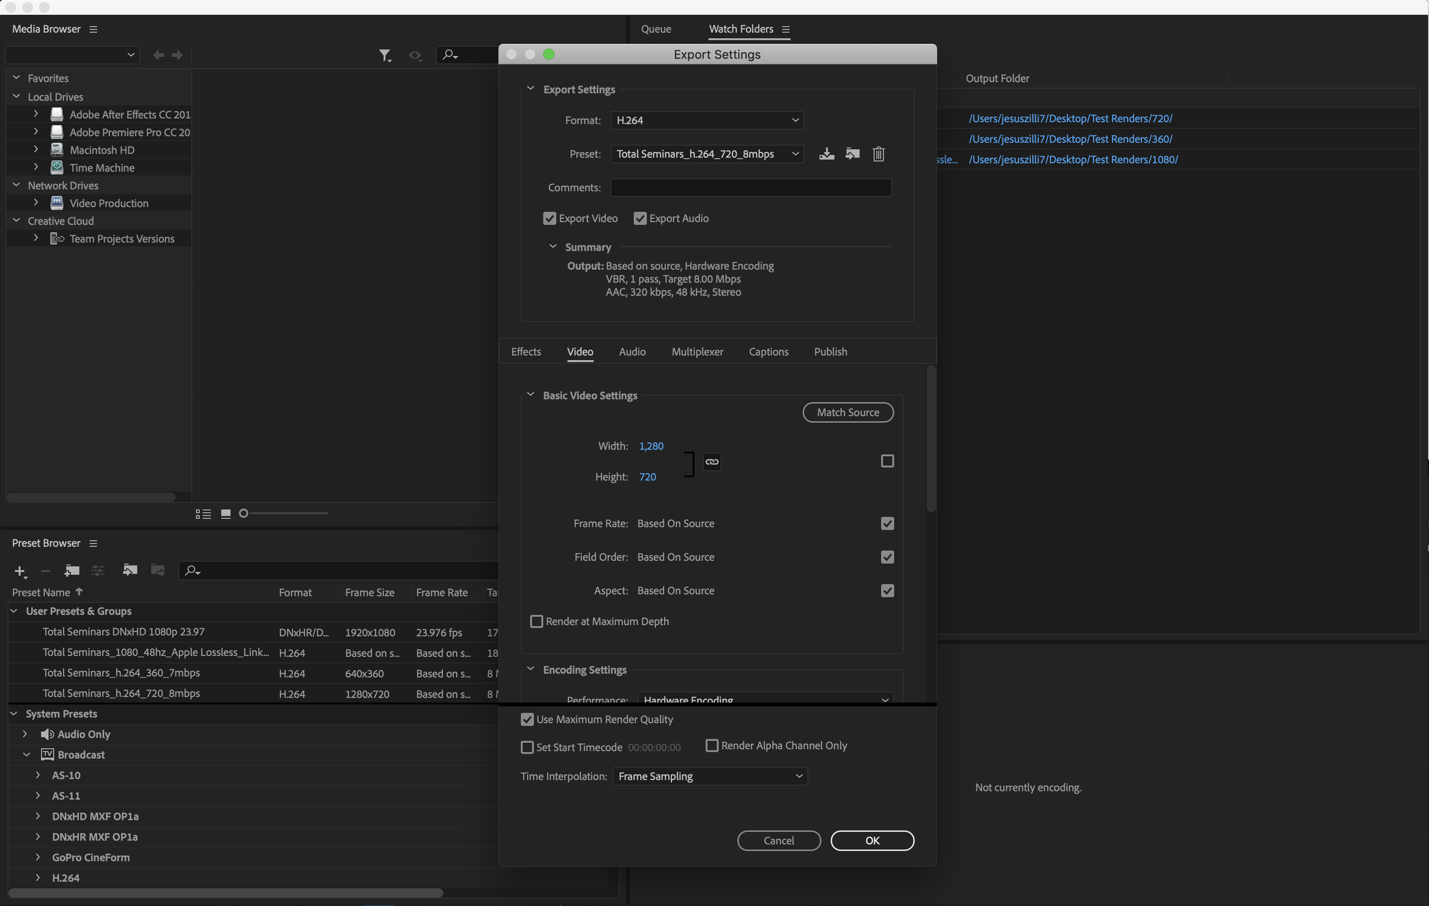The image size is (1429, 906).
Task: Uncheck the Export Audio checkbox
Action: pos(640,218)
